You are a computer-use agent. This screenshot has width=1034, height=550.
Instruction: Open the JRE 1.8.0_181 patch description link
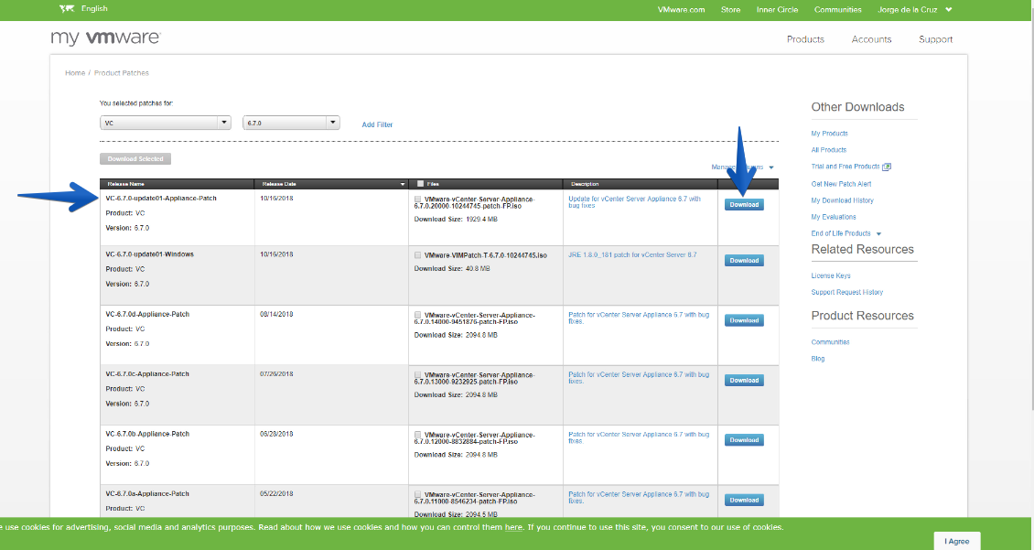click(632, 254)
